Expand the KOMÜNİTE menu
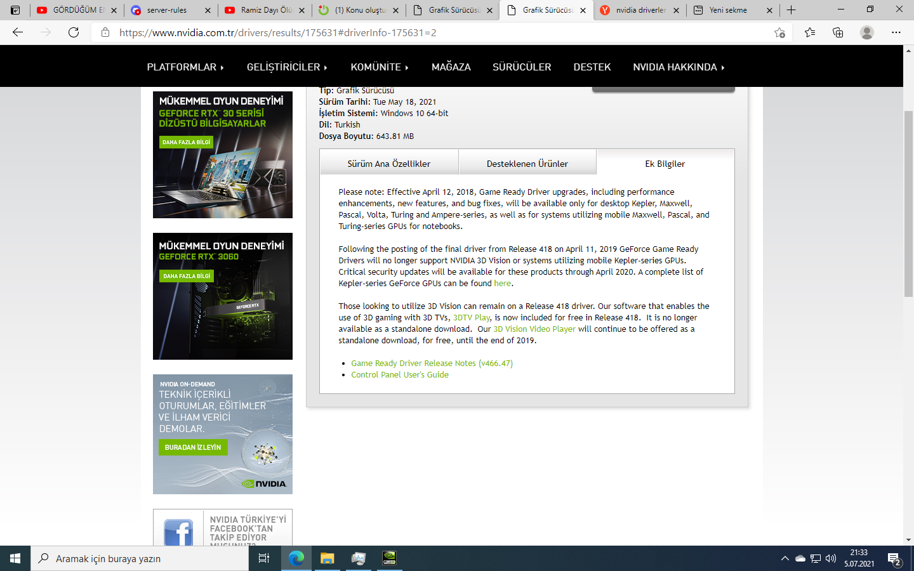 (x=380, y=67)
